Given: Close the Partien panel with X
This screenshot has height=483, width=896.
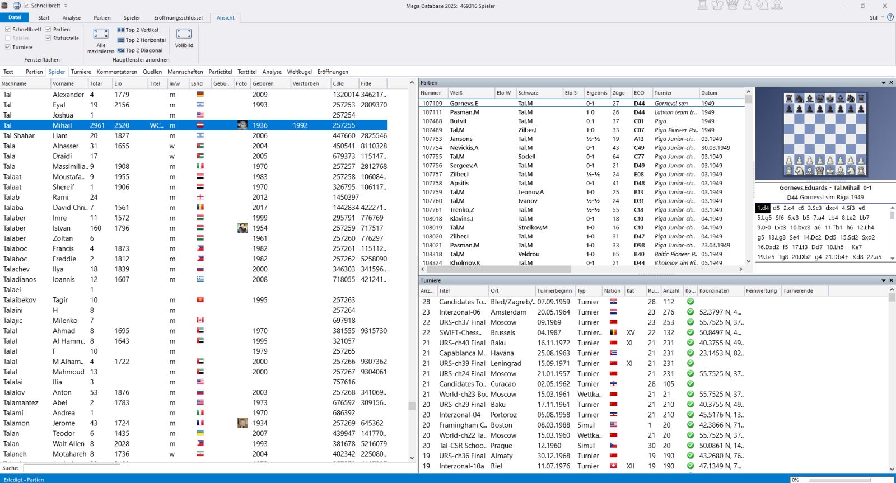Looking at the screenshot, I should coord(891,83).
